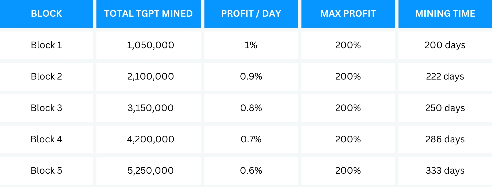Select the 286 days cell
Screen dimensions: 492x187
[445, 139]
